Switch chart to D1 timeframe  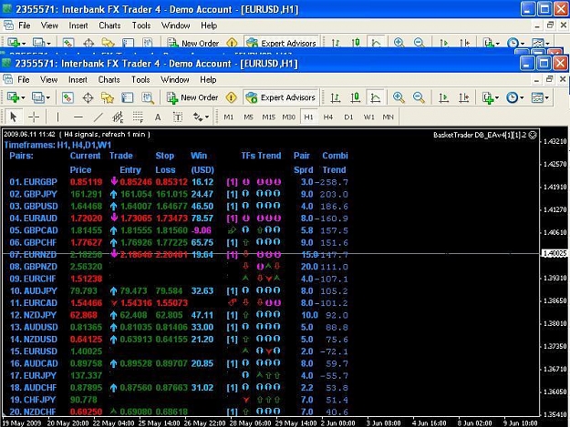pyautogui.click(x=348, y=117)
